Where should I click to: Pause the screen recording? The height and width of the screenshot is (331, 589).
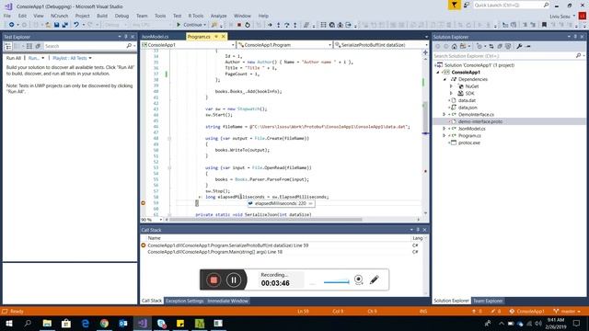click(233, 280)
